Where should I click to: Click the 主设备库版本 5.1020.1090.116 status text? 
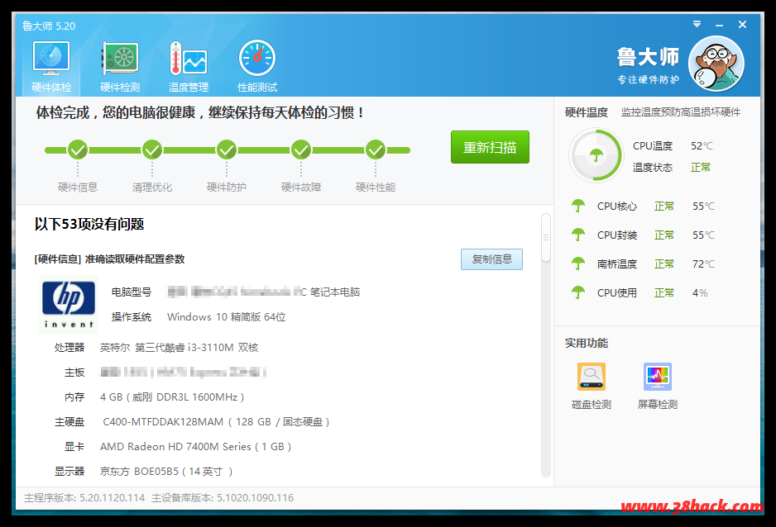pos(223,498)
